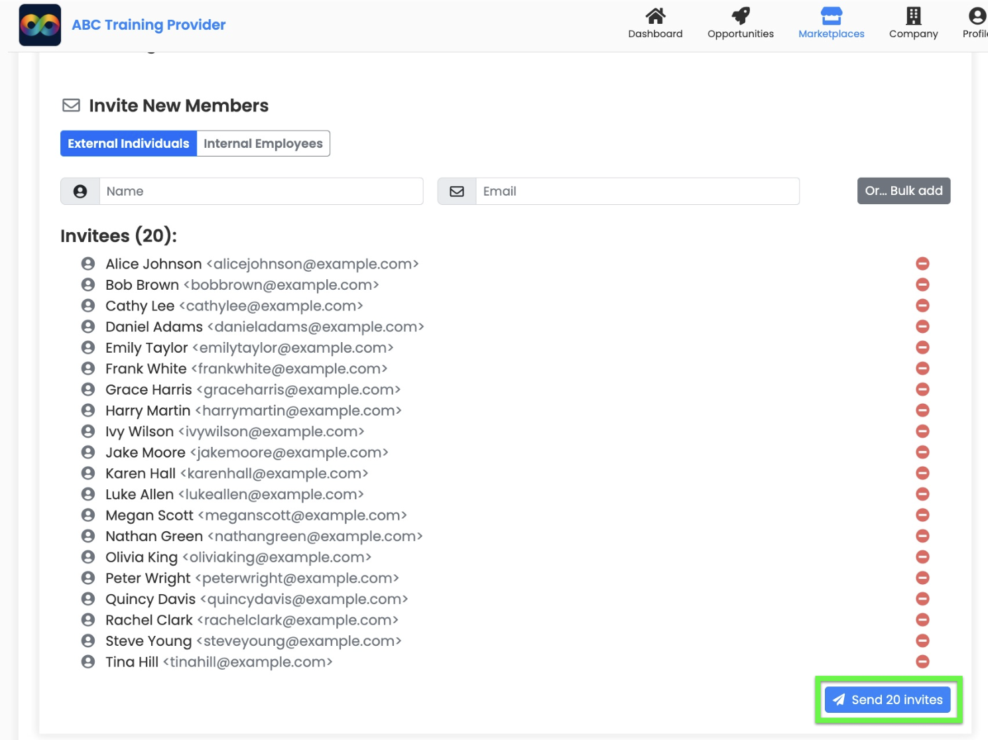
Task: Select invitee Steve Young <steveyoung@example.com>
Action: 253,641
